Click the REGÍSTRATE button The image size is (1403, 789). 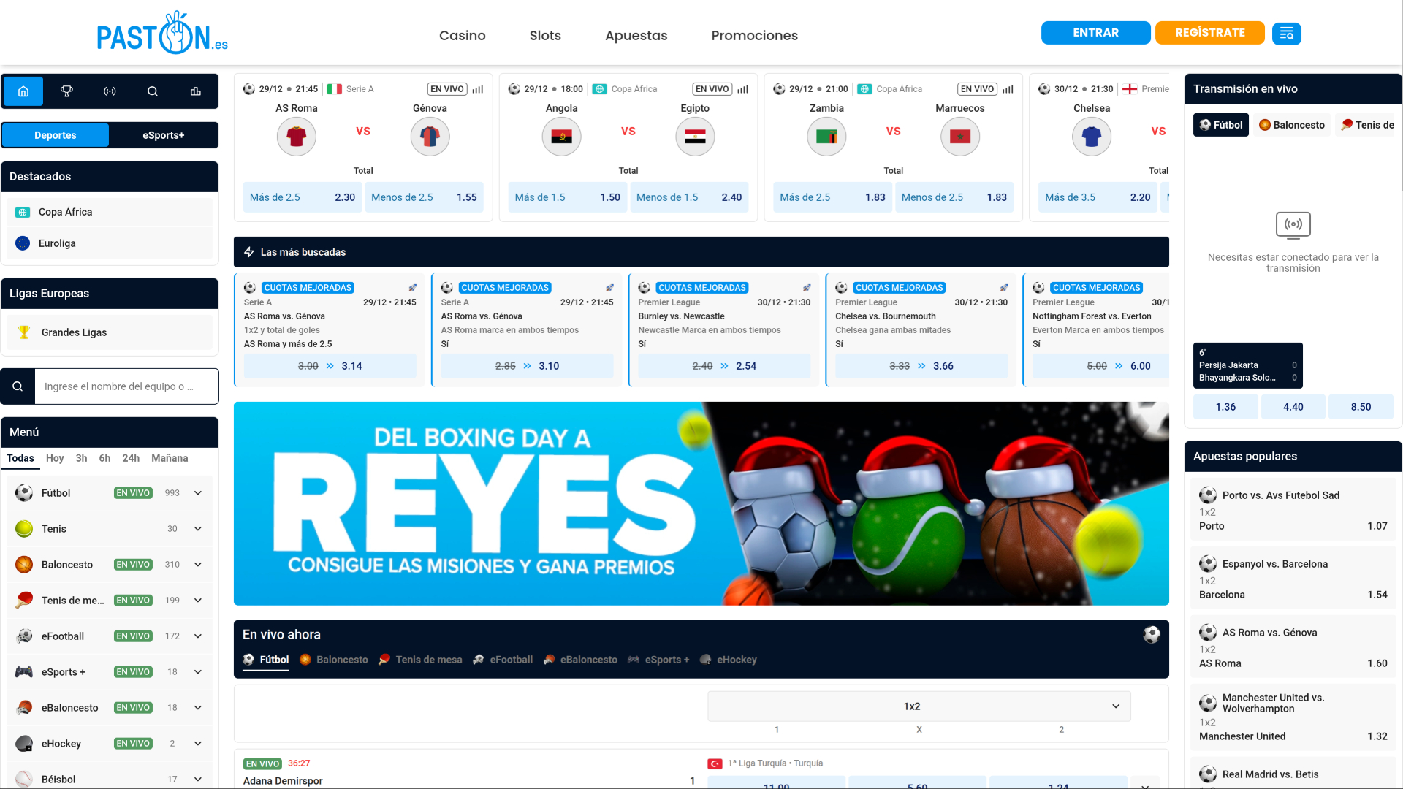(1209, 33)
